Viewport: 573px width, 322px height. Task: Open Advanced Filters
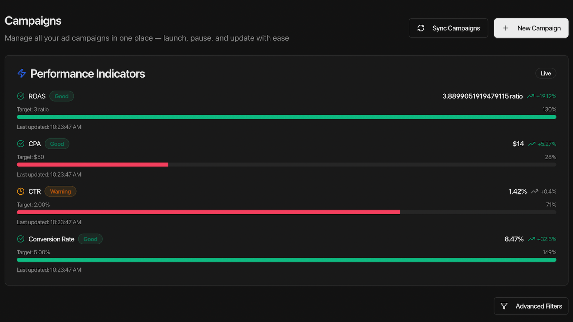tap(531, 306)
